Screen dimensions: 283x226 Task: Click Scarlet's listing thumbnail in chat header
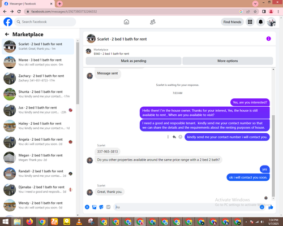coord(91,38)
